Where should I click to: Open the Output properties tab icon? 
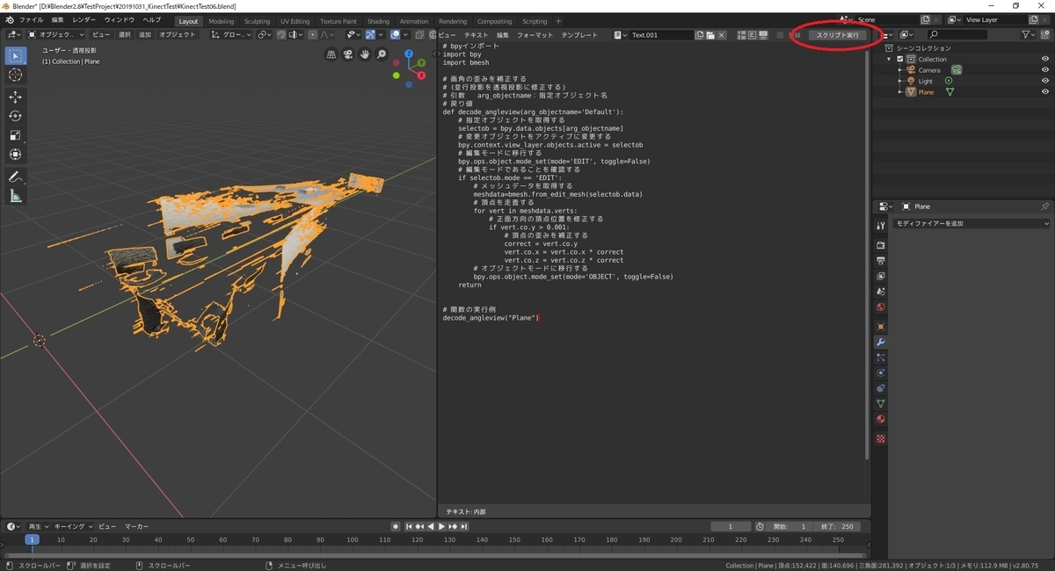tap(881, 261)
